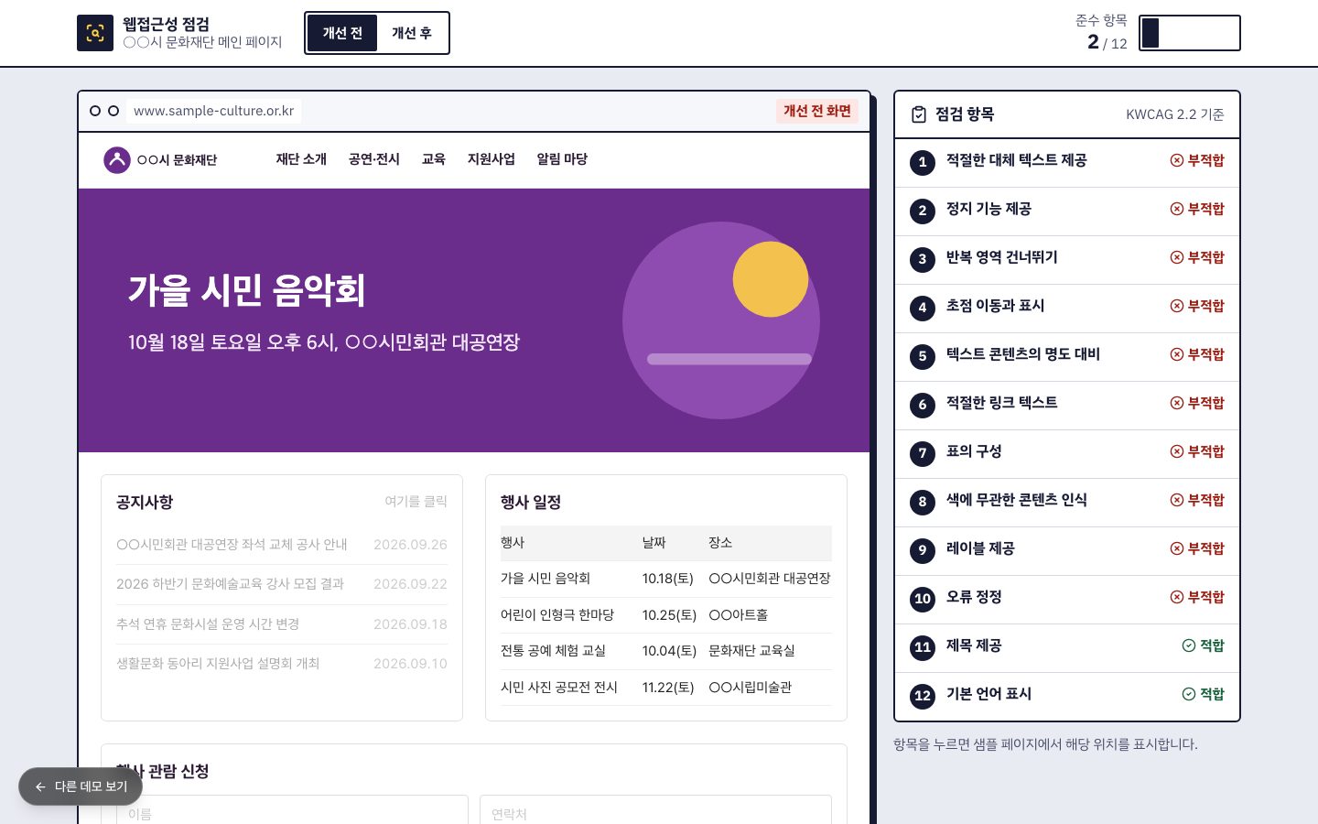Click the clipboard icon beside 점검 항목
Image resolution: width=1318 pixels, height=824 pixels.
click(919, 114)
